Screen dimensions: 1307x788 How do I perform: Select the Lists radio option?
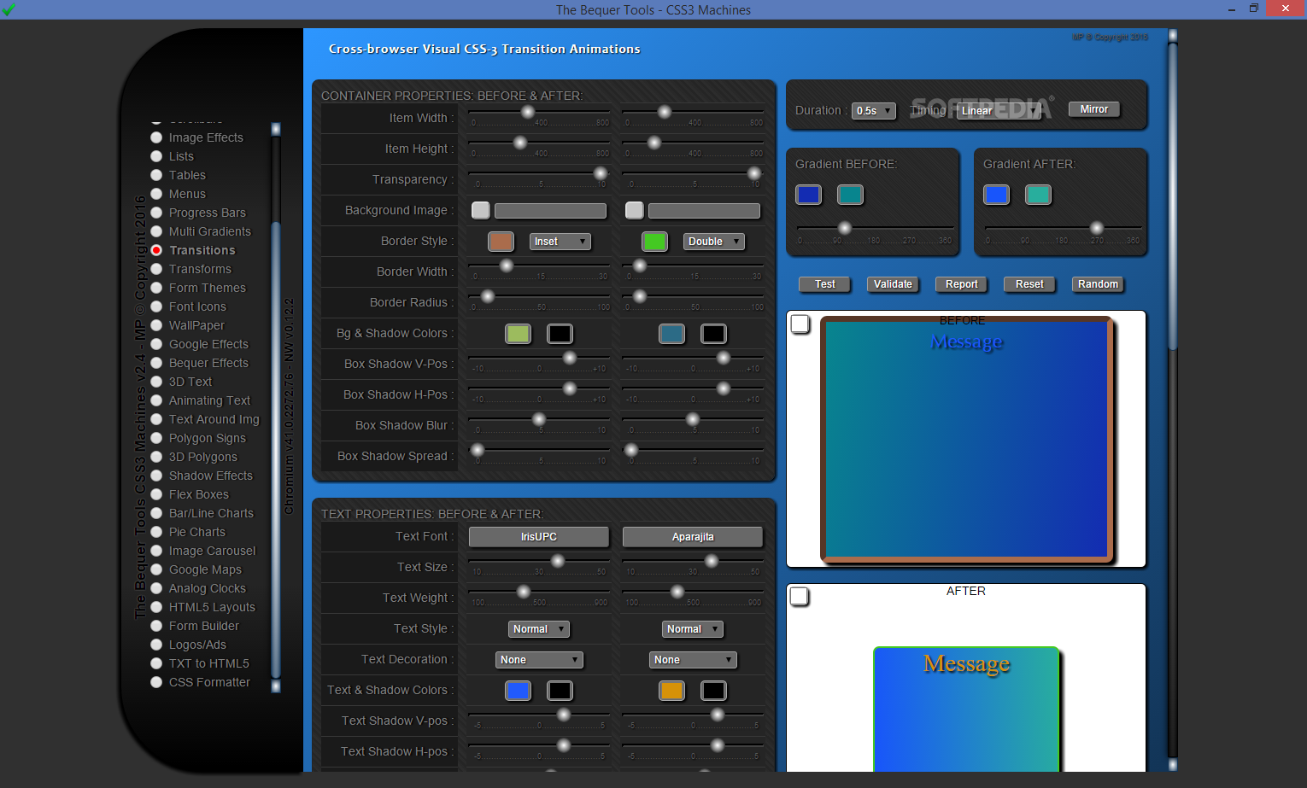click(156, 156)
